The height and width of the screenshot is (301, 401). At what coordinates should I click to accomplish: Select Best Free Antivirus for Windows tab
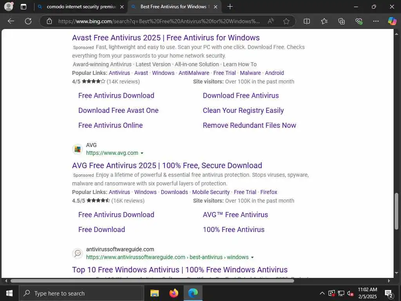click(174, 7)
